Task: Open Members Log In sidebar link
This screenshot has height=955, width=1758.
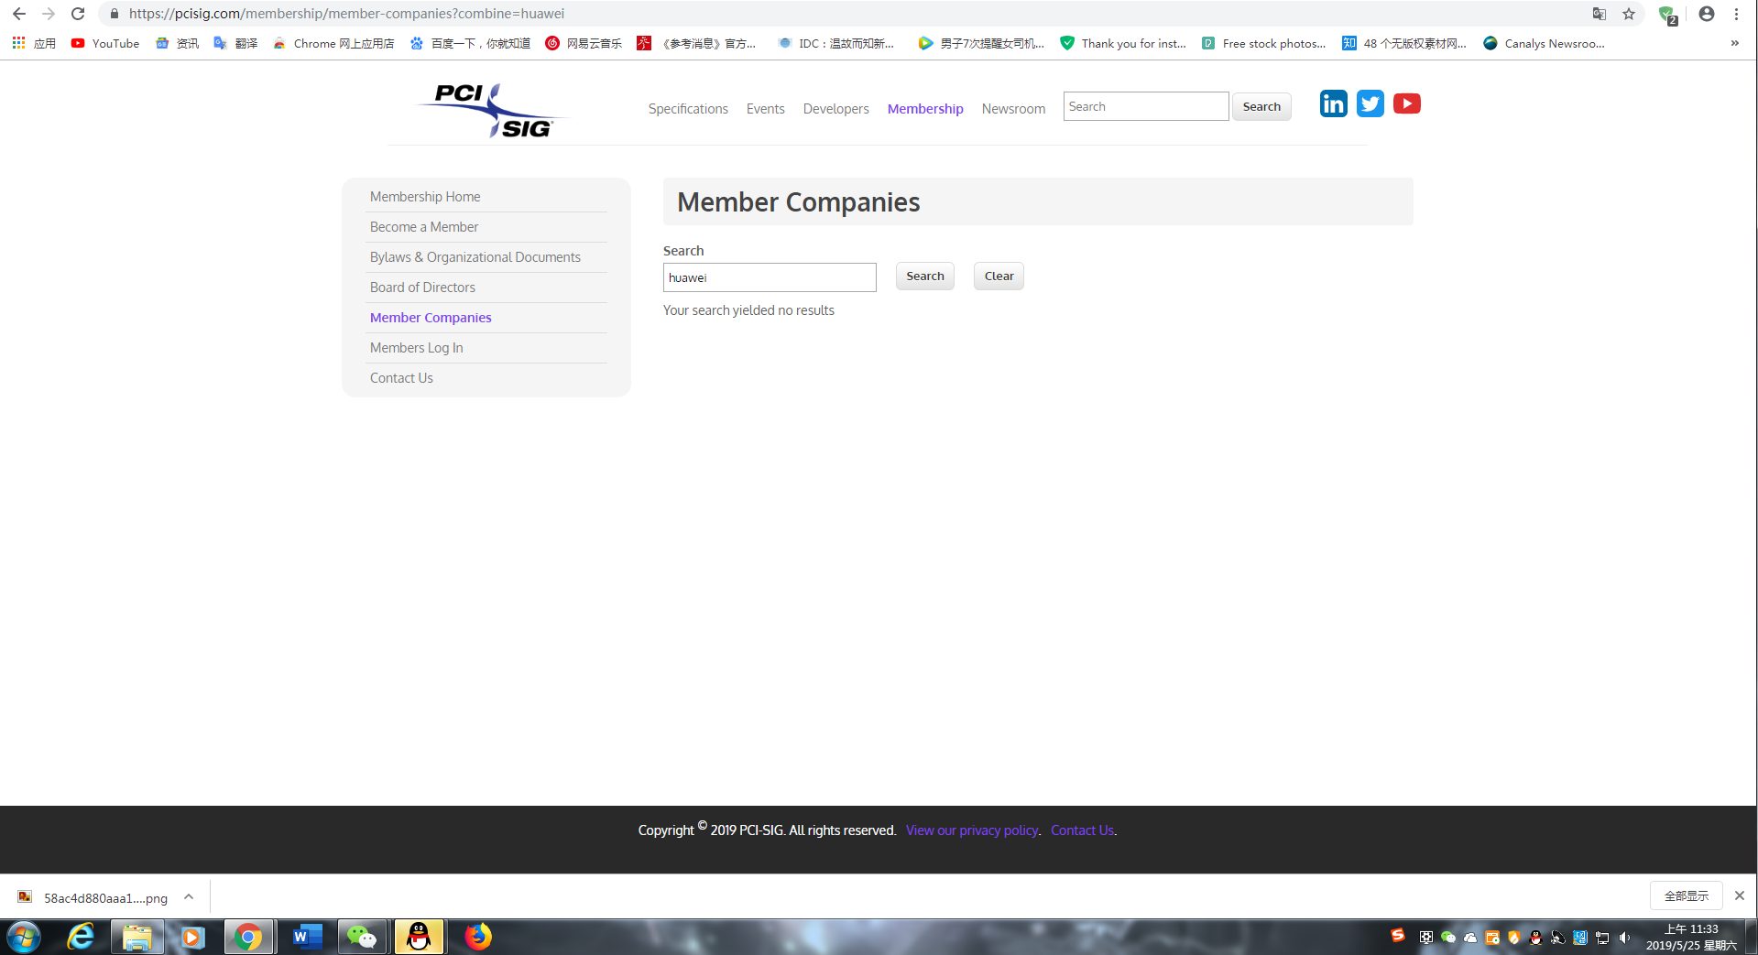Action: click(x=417, y=348)
